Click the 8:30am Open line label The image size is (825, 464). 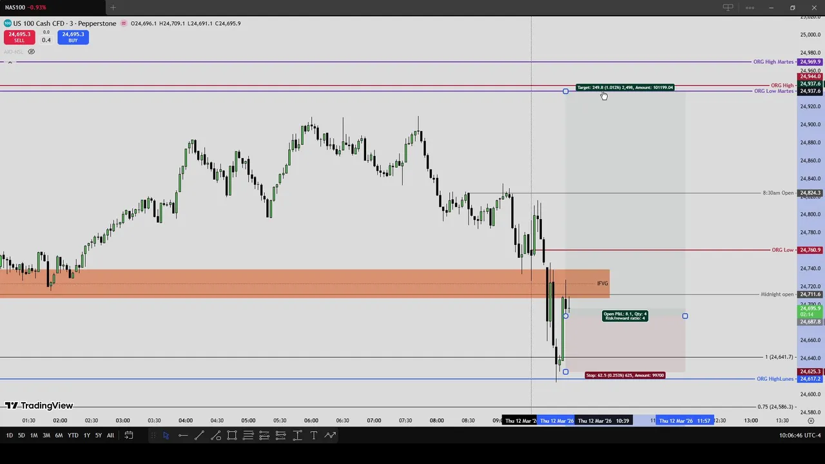778,193
